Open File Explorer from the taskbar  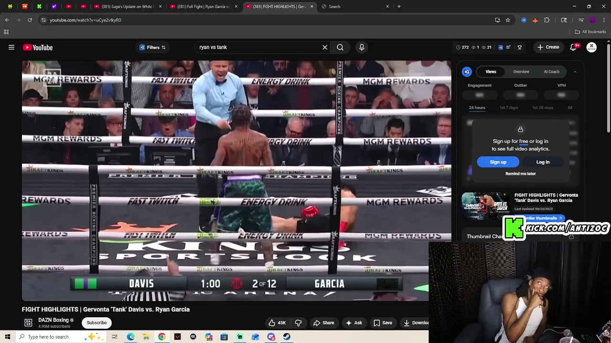tap(146, 337)
